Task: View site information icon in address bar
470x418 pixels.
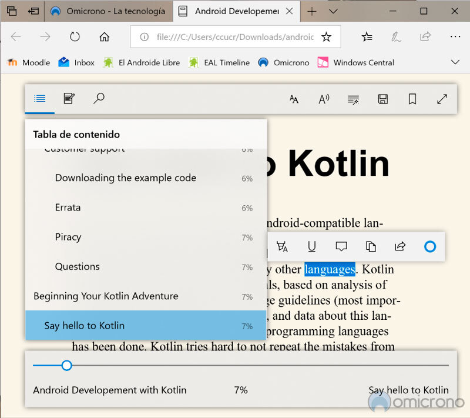Action: click(144, 37)
